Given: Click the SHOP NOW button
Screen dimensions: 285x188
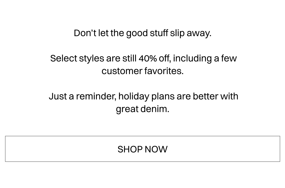Looking at the screenshot, I should 142,149.
